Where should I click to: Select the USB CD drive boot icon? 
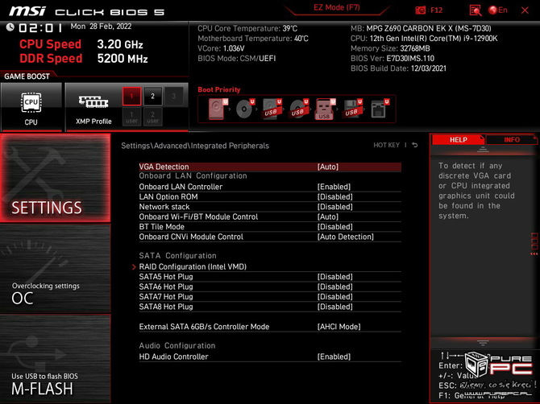tap(298, 109)
